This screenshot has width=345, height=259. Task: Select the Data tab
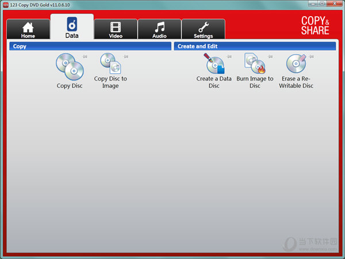coord(72,27)
